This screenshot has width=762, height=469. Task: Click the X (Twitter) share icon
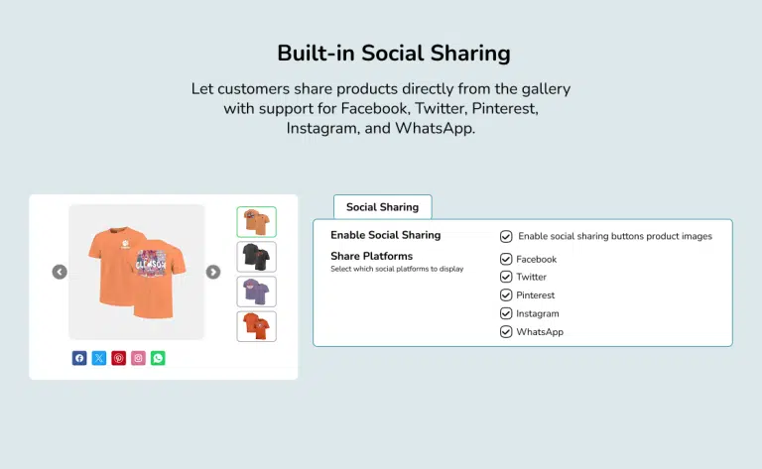[x=99, y=358]
